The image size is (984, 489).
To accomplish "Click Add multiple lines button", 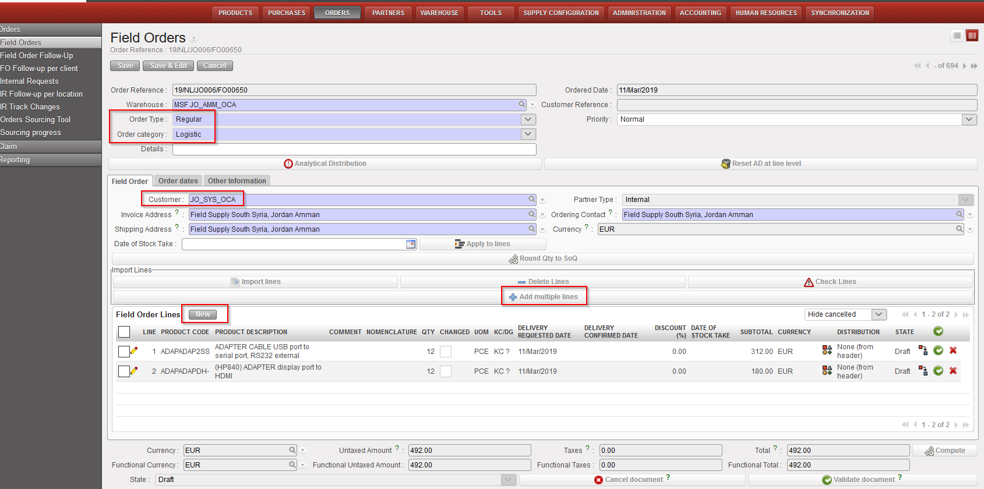I will 544,297.
